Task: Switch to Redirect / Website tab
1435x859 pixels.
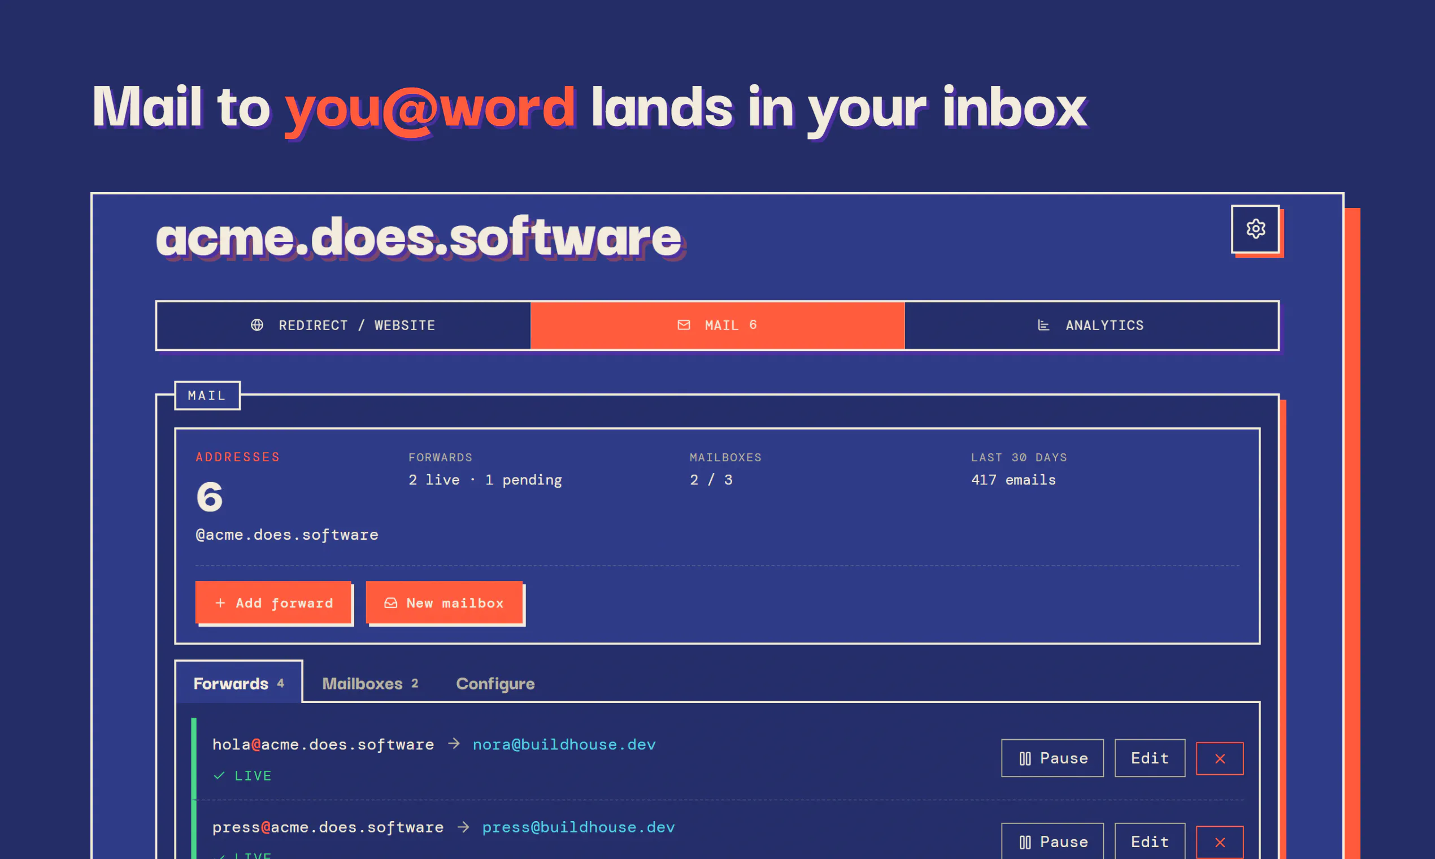Action: click(343, 326)
